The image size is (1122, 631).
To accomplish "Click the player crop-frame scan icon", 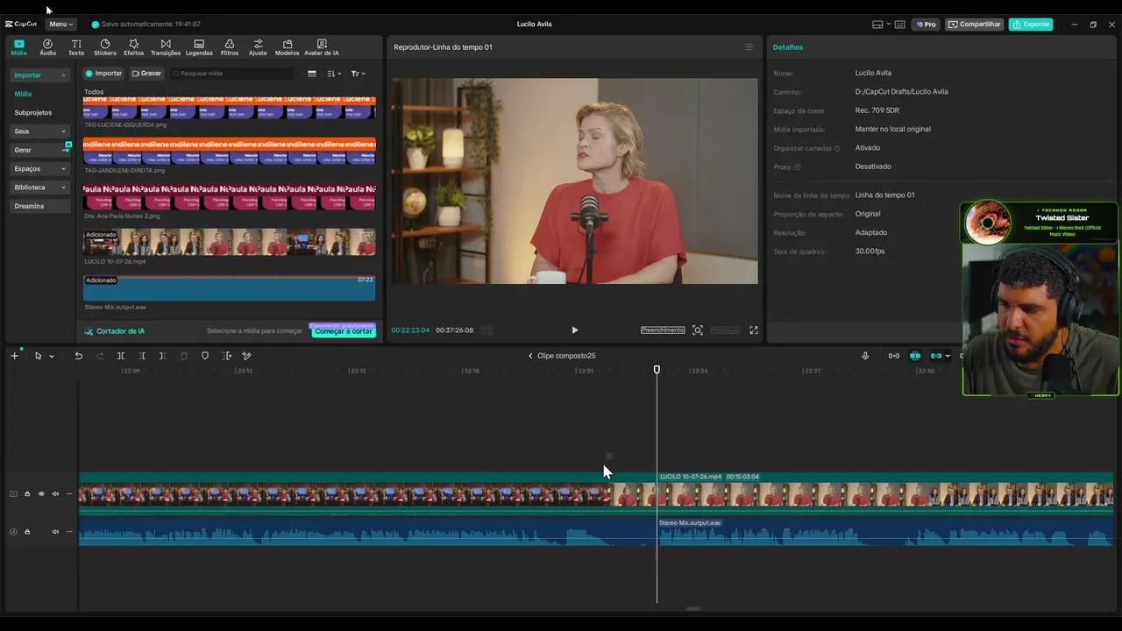I will tap(698, 330).
